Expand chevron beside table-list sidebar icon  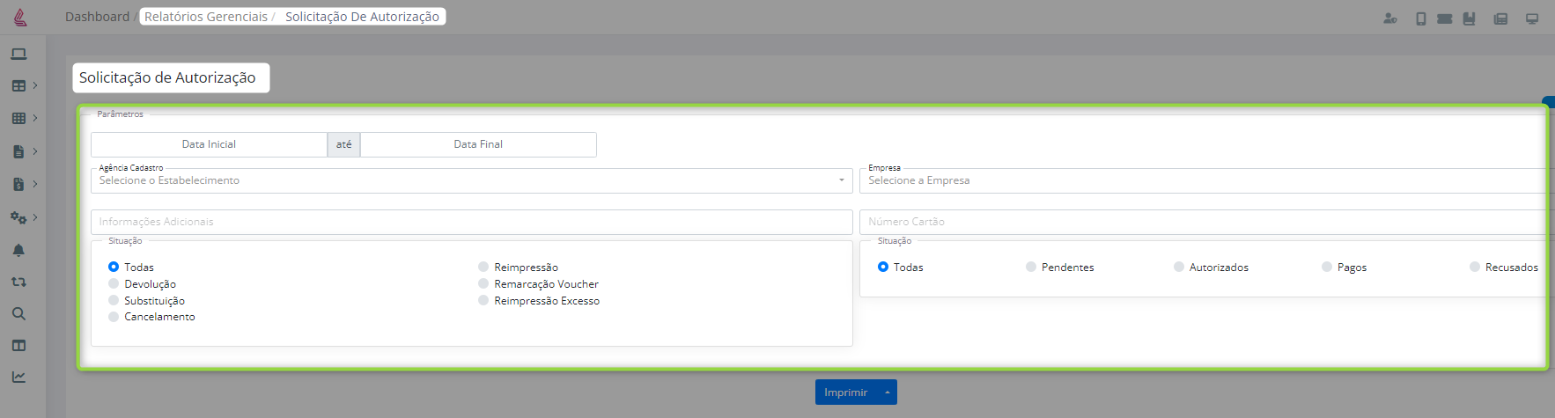(35, 85)
